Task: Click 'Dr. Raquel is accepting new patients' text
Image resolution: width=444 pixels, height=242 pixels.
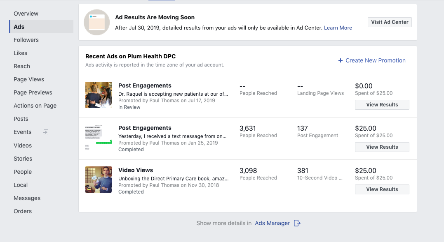Action: pos(173,94)
